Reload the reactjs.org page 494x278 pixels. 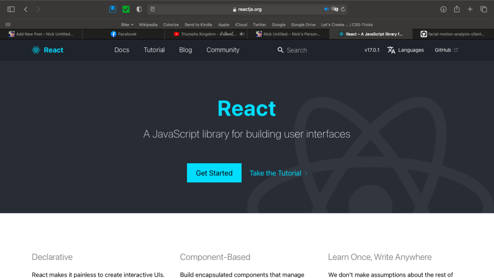pos(343,9)
